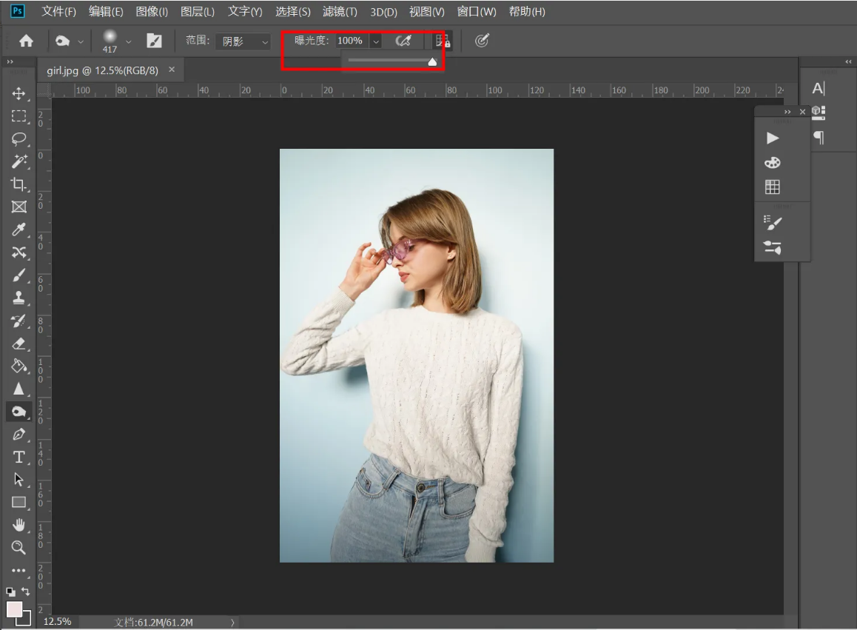
Task: Choose the Eyedropper tool
Action: [x=19, y=230]
